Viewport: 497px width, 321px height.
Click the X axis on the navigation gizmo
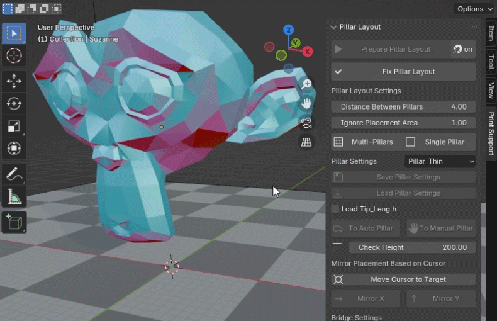pos(308,52)
